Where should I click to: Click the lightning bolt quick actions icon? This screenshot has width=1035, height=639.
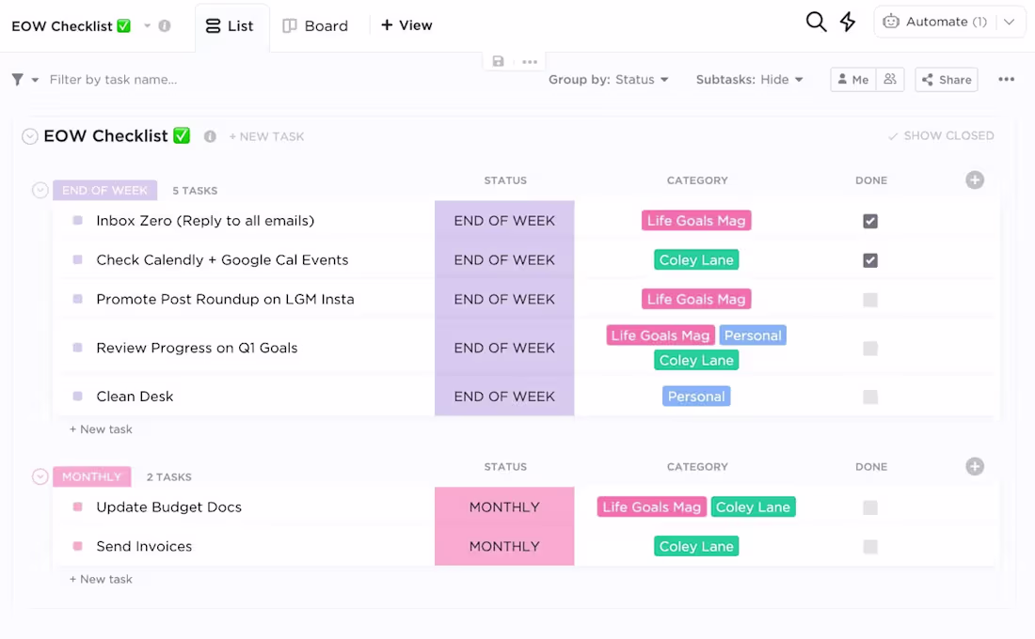pyautogui.click(x=847, y=21)
